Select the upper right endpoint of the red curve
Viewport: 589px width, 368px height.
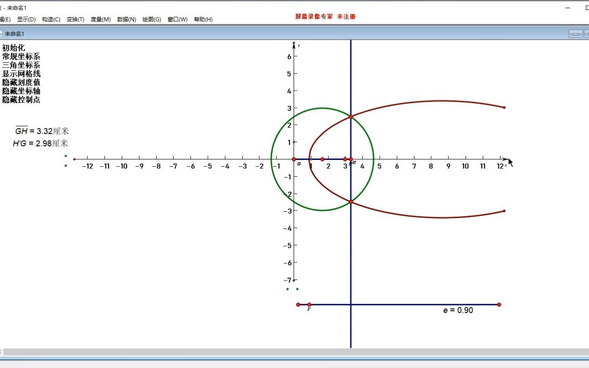point(504,107)
